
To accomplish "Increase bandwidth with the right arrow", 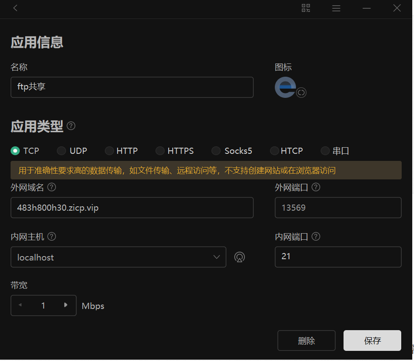I will 66,305.
